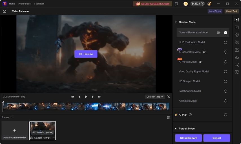Open the edit pencil sidebar tool

(x=237, y=50)
